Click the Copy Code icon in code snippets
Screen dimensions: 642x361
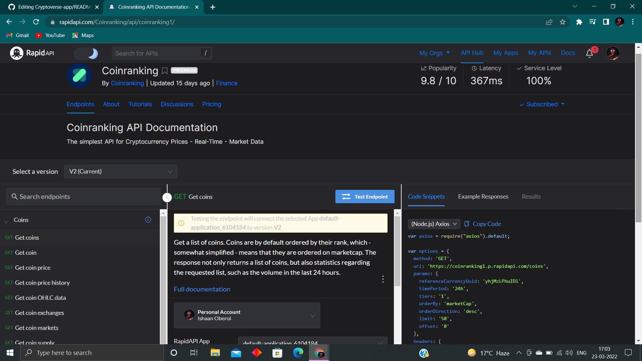[467, 224]
